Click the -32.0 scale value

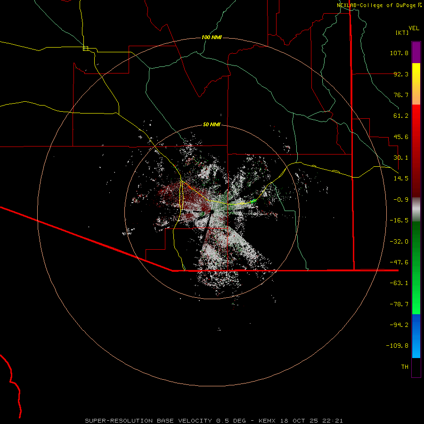(399, 242)
